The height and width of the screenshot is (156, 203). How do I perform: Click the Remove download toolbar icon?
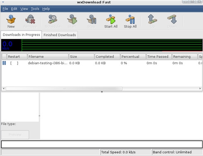(x=30, y=21)
